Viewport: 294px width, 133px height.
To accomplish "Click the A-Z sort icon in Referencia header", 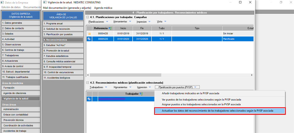I will pyautogui.click(x=110, y=28).
